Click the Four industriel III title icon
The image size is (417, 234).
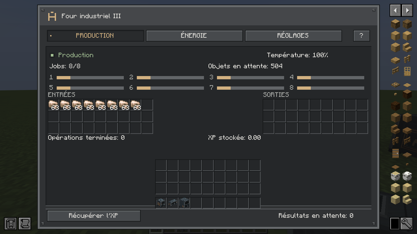pos(52,16)
